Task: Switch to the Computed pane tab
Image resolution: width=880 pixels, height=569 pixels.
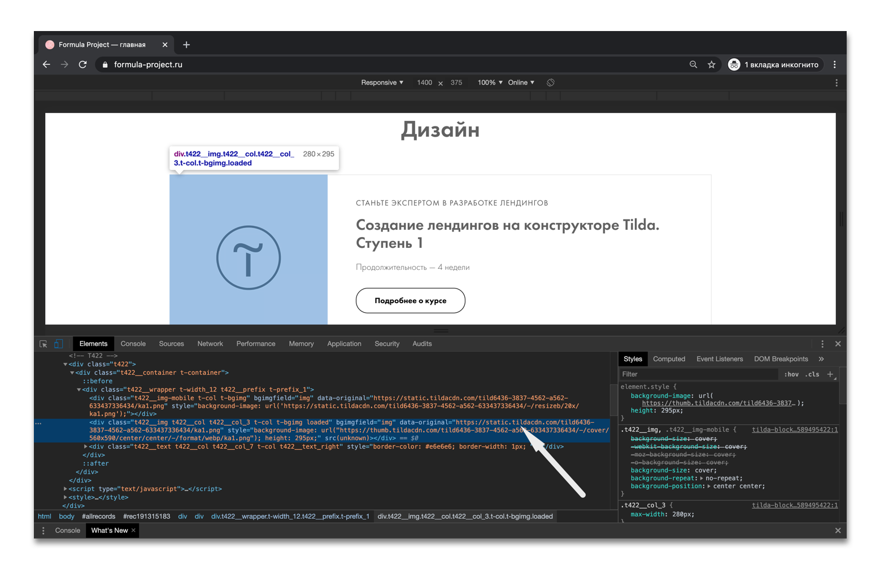Action: 669,359
